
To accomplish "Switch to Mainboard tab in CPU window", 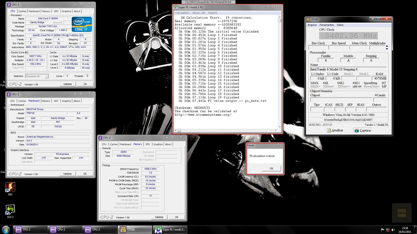I will 34,11.
